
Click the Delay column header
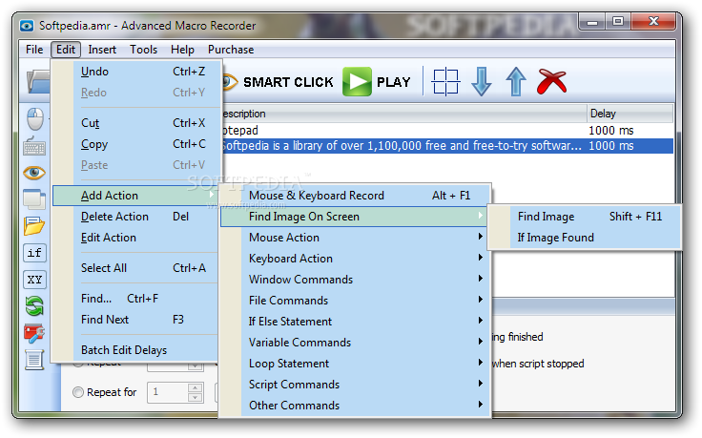[630, 114]
